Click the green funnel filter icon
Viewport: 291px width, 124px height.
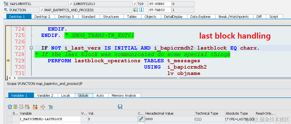click(51, 107)
